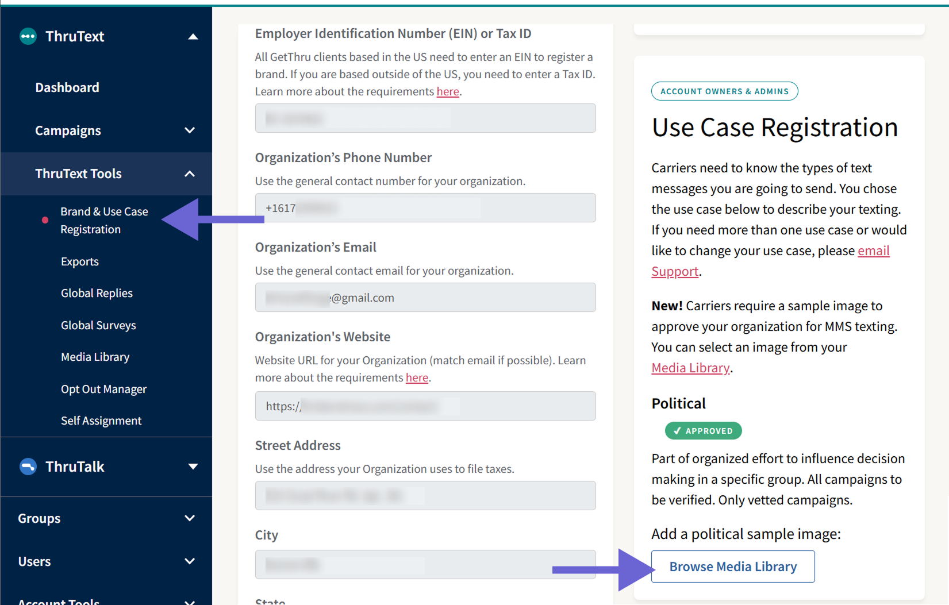This screenshot has height=605, width=949.
Task: Click the Approved status badge
Action: tap(703, 431)
